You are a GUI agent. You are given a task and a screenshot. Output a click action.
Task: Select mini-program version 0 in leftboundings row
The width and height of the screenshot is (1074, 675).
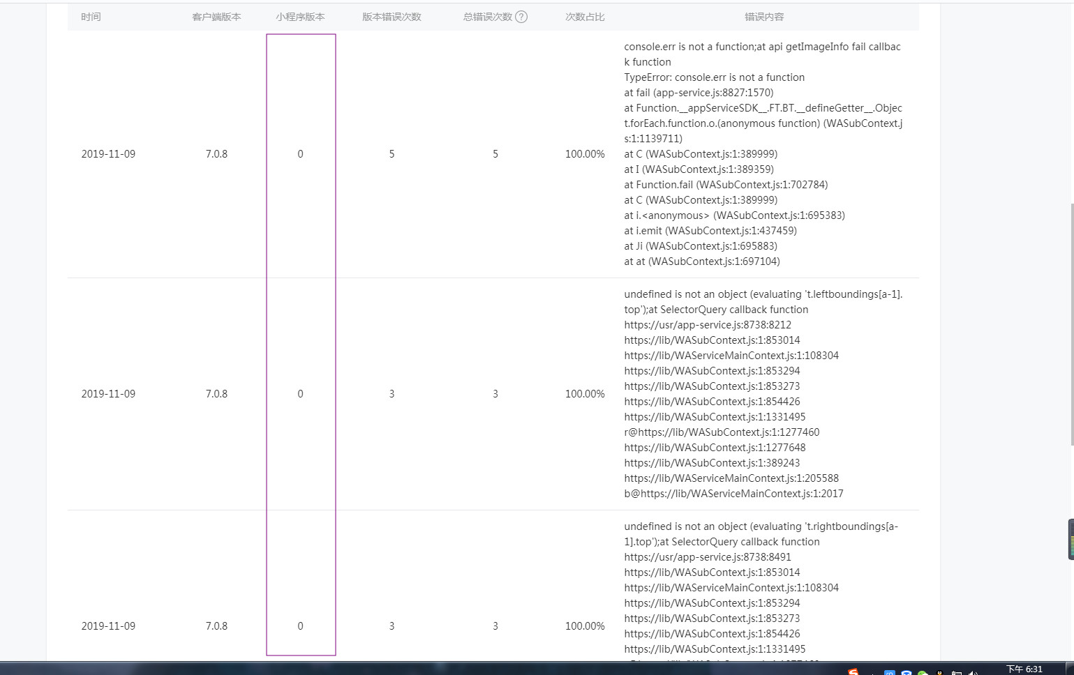point(300,394)
